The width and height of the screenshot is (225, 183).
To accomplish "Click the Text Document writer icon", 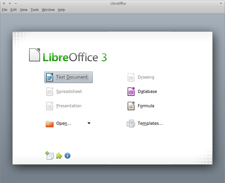I will tap(50, 77).
